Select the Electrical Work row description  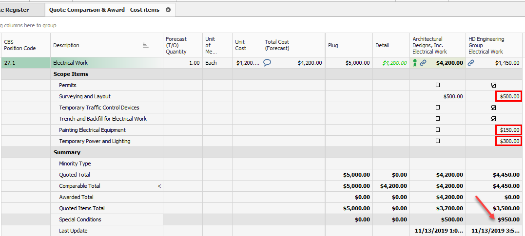(69, 63)
